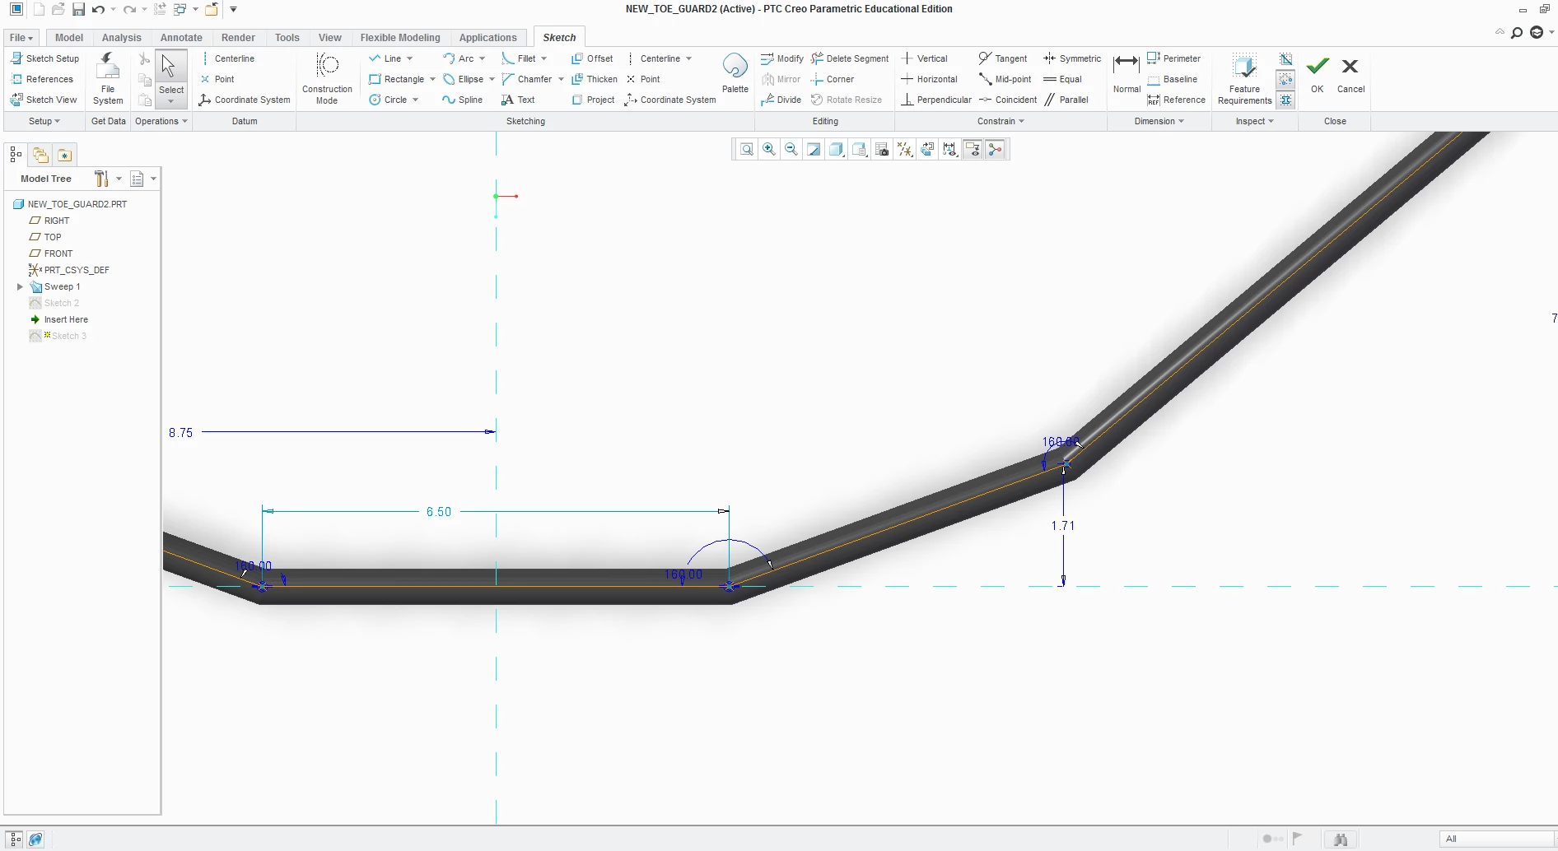The height and width of the screenshot is (851, 1558).
Task: Apply the Symmetric constraint
Action: [x=1072, y=58]
